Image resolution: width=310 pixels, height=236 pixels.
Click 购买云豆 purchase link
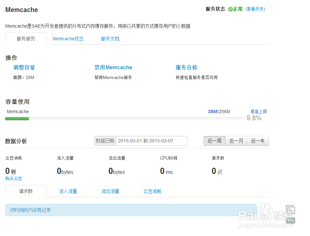coord(13,178)
